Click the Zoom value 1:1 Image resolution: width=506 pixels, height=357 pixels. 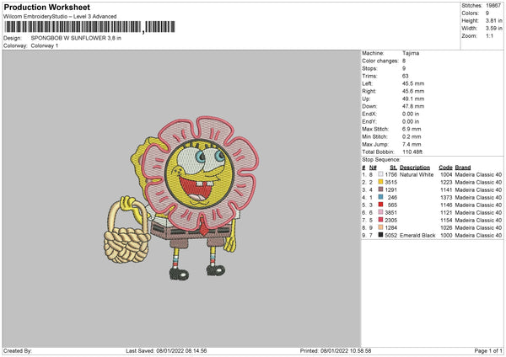click(x=489, y=35)
